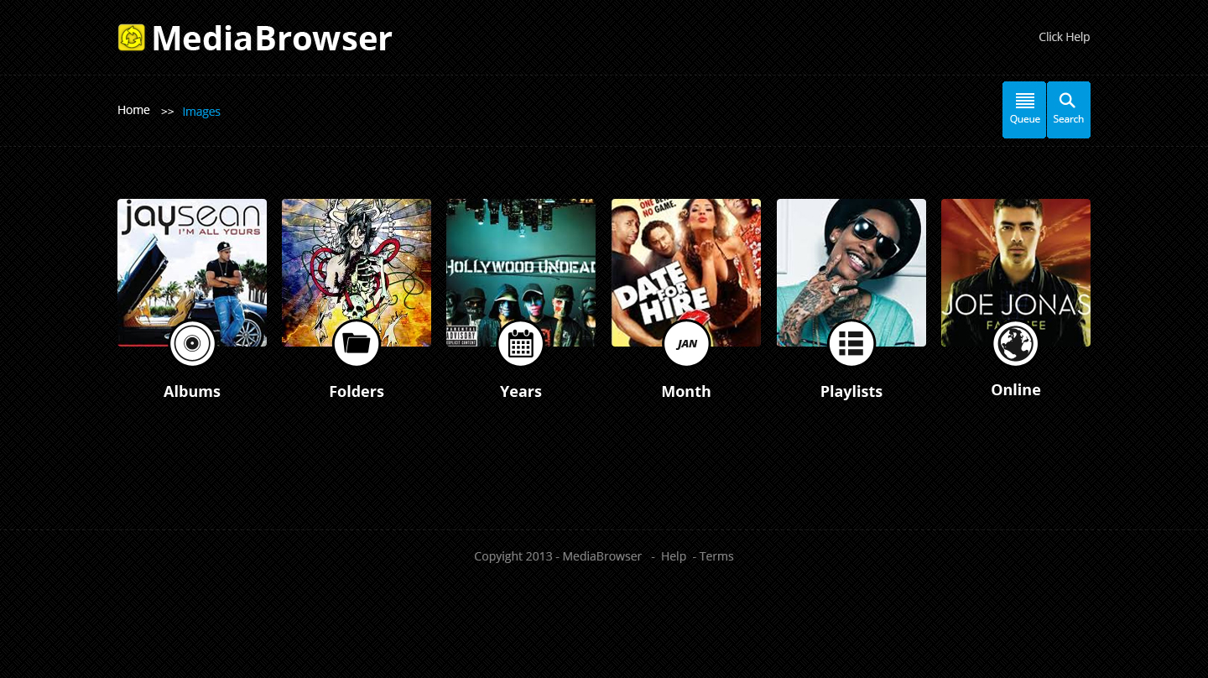The height and width of the screenshot is (678, 1208).
Task: Select the Albums label
Action: click(192, 392)
